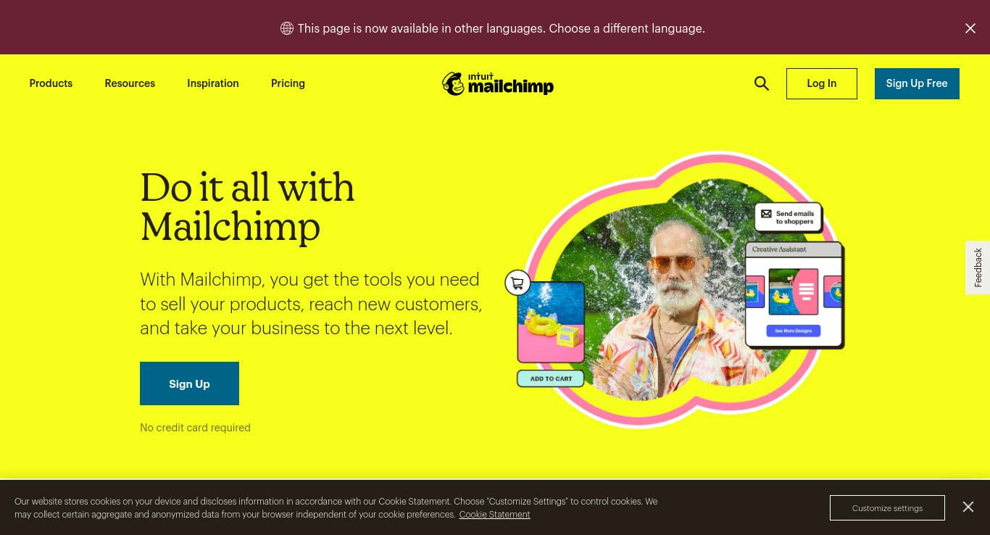Click the See More Designs thumbnail button
This screenshot has height=535, width=990.
794,331
